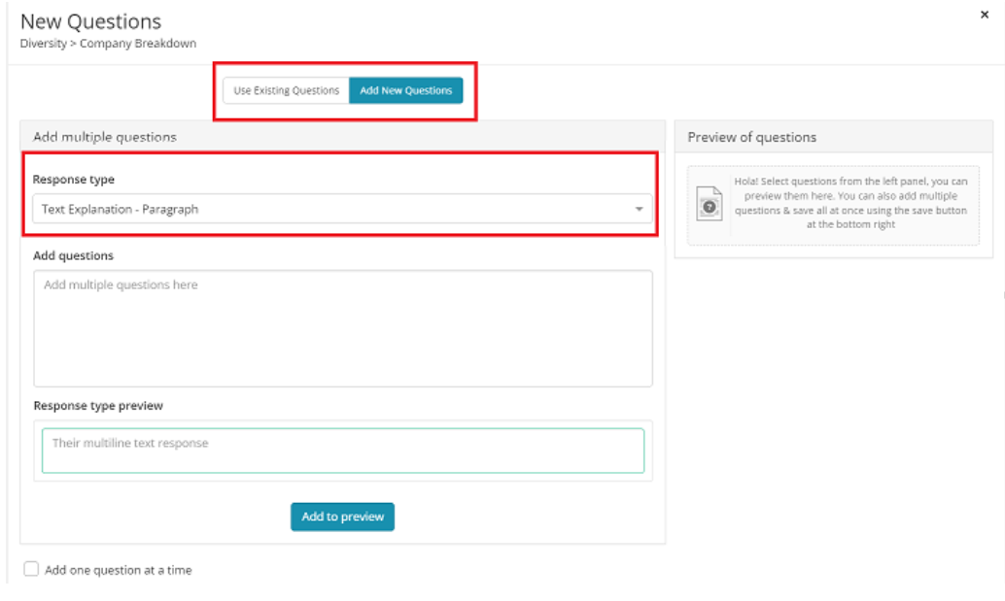Open the Response type dropdown
This screenshot has width=1005, height=601.
point(342,210)
